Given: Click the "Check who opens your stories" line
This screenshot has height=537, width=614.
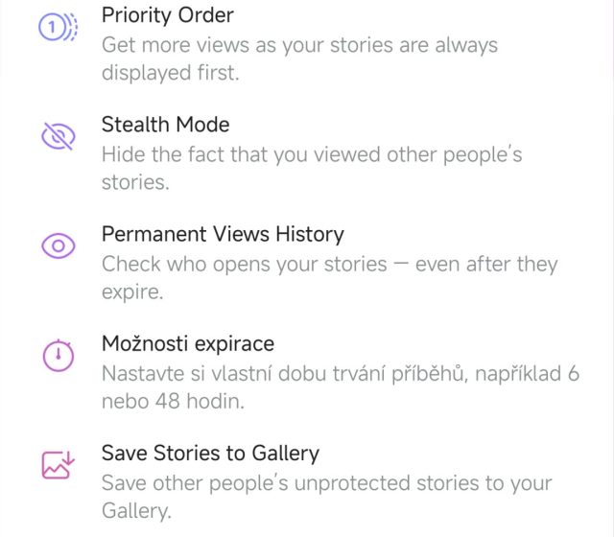Looking at the screenshot, I should tap(329, 264).
